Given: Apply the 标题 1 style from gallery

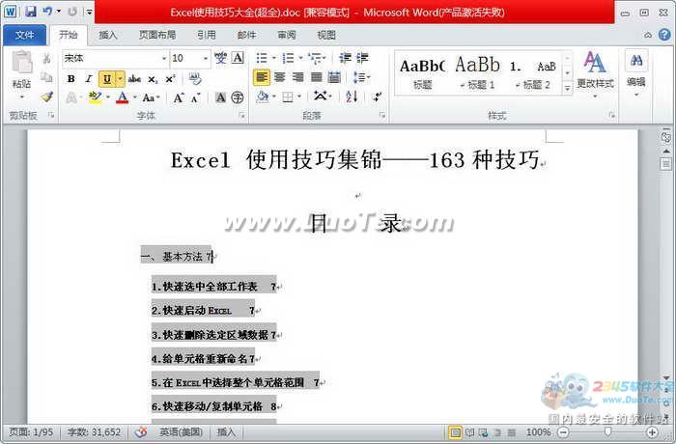Looking at the screenshot, I should click(x=478, y=73).
